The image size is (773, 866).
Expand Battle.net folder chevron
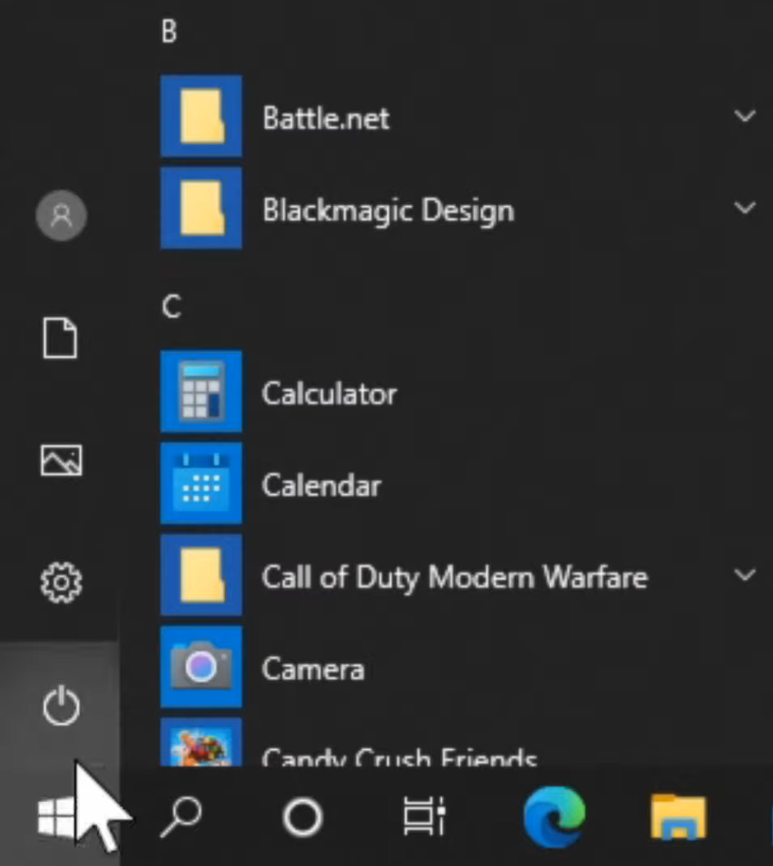coord(745,116)
